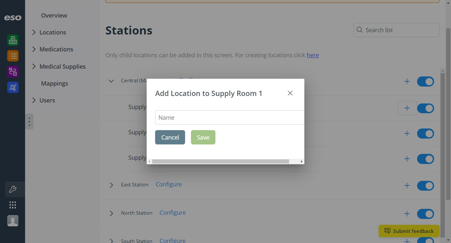Expand Users in the side menu
Image resolution: width=451 pixels, height=243 pixels.
[34, 100]
